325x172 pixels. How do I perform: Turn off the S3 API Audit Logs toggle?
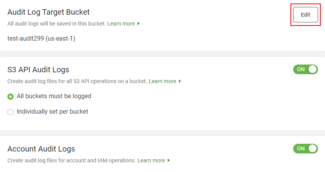(305, 70)
